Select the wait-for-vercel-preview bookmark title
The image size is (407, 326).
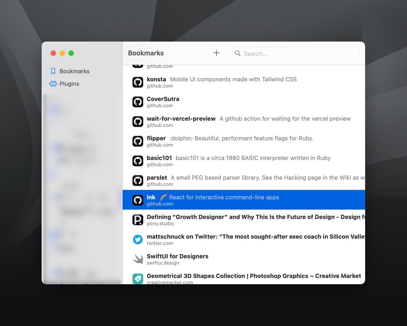tap(181, 119)
